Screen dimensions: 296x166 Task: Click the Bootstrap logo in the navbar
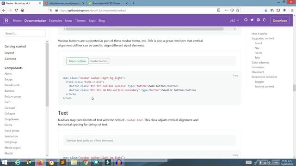(x=6, y=20)
